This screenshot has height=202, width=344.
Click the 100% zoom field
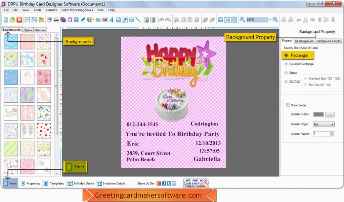(x=257, y=20)
